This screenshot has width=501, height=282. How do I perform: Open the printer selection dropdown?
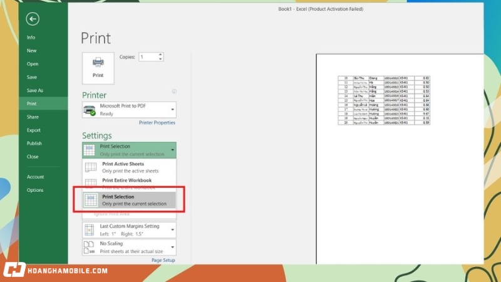[x=172, y=110]
